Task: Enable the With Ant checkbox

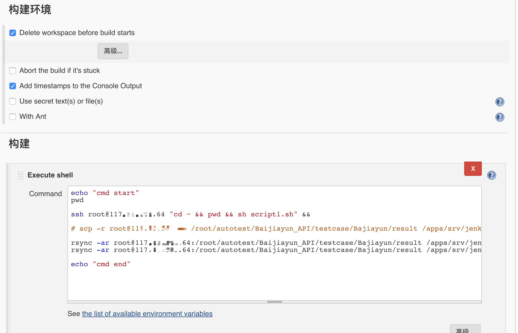Action: [13, 117]
